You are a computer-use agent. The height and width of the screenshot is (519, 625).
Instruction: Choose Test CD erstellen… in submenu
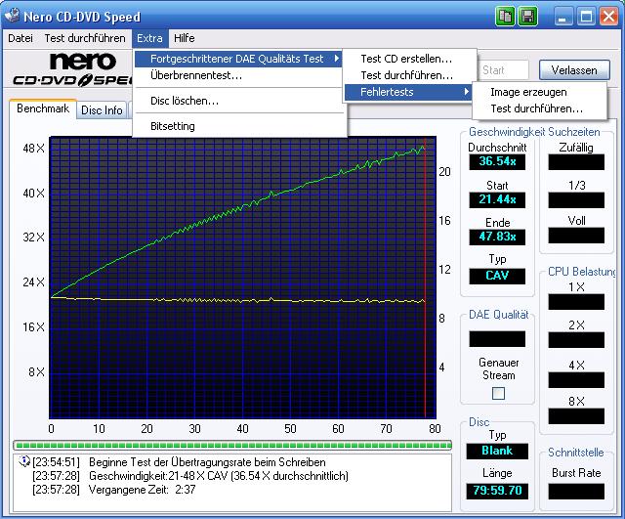(x=409, y=59)
